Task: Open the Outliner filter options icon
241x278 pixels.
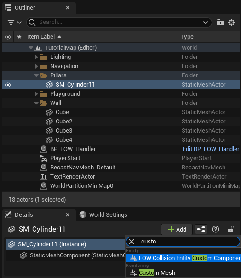Action: (11, 23)
